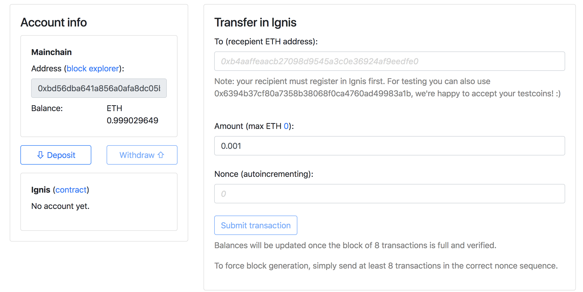Submit the transaction
The width and height of the screenshot is (583, 292).
[x=256, y=225]
